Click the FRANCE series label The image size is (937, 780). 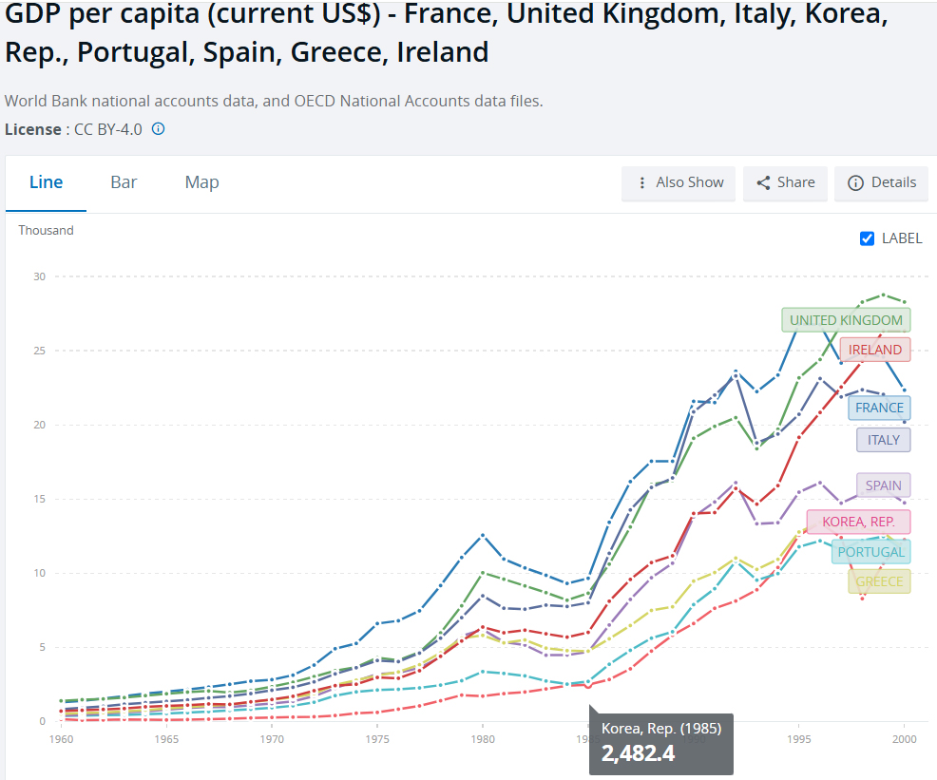(879, 408)
